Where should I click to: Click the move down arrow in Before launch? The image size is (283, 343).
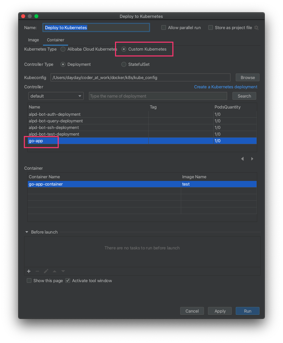(63, 271)
